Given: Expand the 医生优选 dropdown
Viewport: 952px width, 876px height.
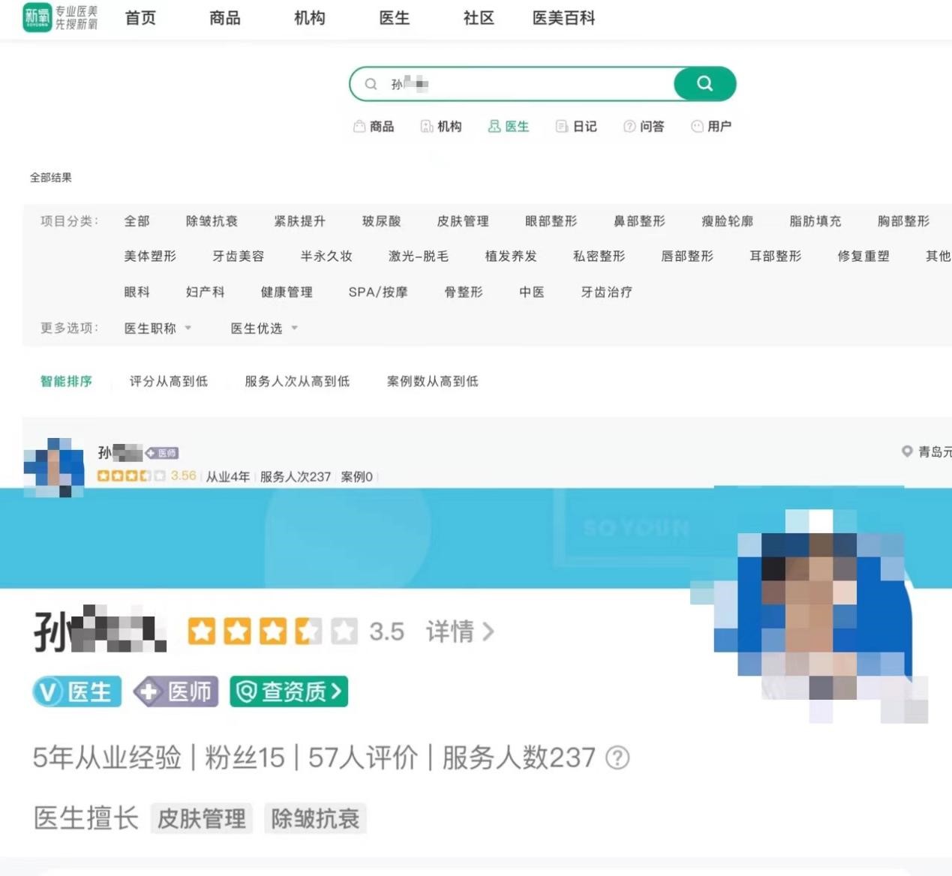Looking at the screenshot, I should coord(264,328).
